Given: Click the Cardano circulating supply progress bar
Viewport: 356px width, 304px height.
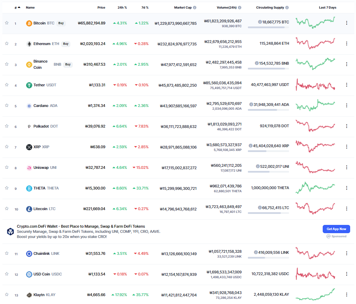Looking at the screenshot, I should [268, 110].
